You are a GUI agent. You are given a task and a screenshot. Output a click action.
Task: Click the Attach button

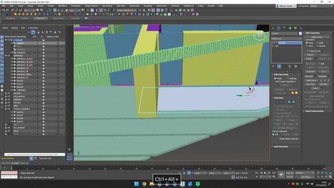pyautogui.click(x=309, y=59)
